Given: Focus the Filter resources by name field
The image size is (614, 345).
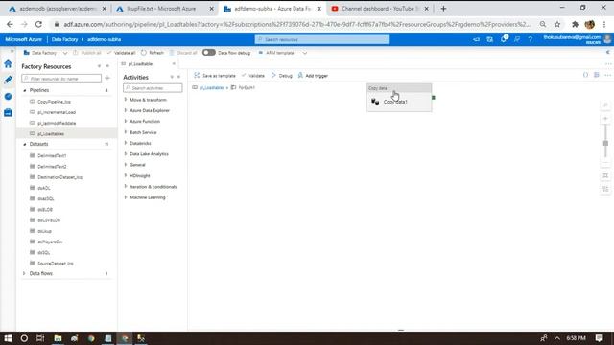Looking at the screenshot, I should (61, 79).
